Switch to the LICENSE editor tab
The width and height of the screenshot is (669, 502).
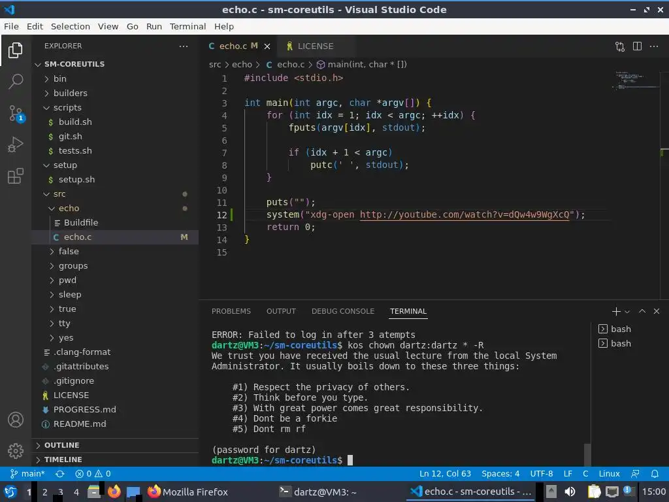pyautogui.click(x=316, y=46)
